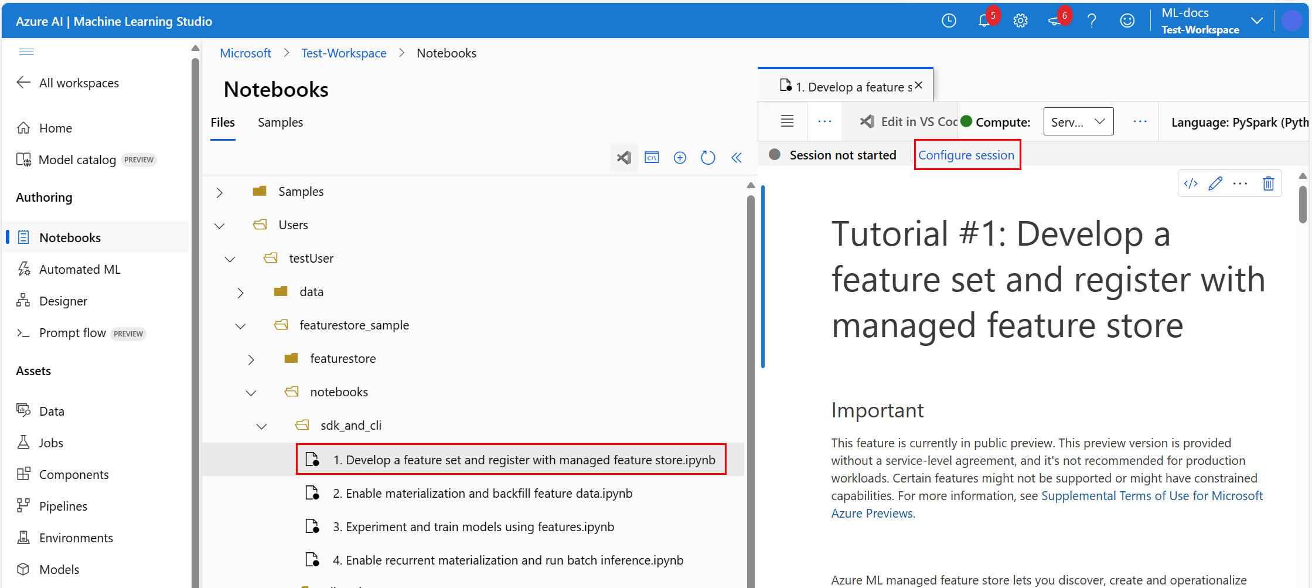
Task: Open notebook 2. Enable materialization and backfill
Action: (469, 493)
